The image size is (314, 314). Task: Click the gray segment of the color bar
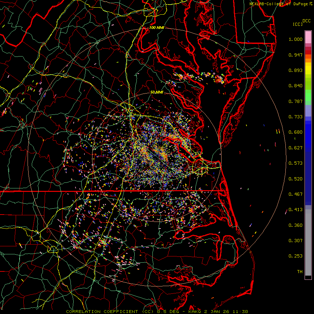click(x=308, y=242)
